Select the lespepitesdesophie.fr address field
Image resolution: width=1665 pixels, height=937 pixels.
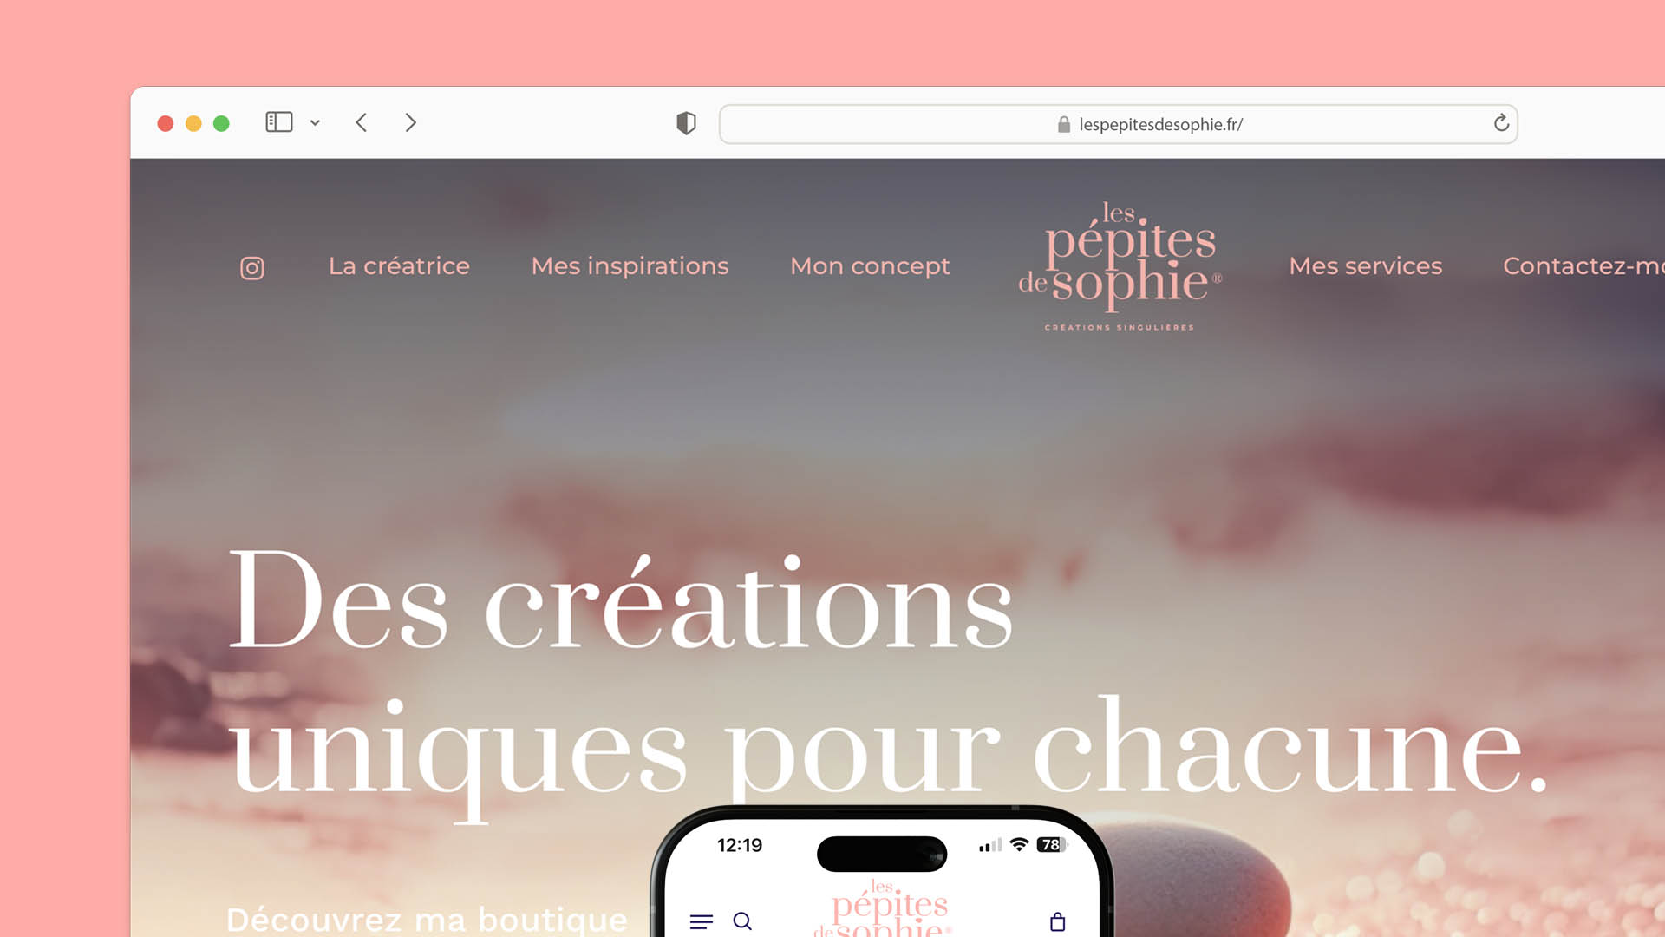pos(1118,124)
